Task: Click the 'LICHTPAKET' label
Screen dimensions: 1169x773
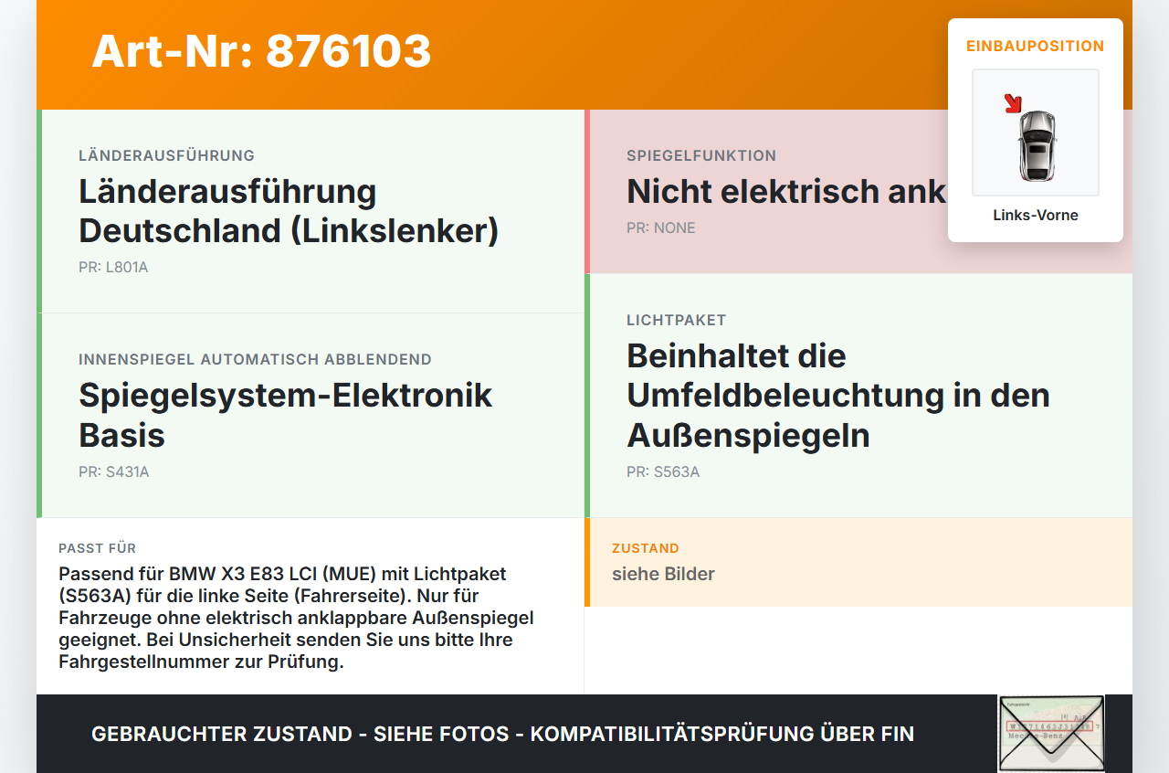Action: point(677,320)
